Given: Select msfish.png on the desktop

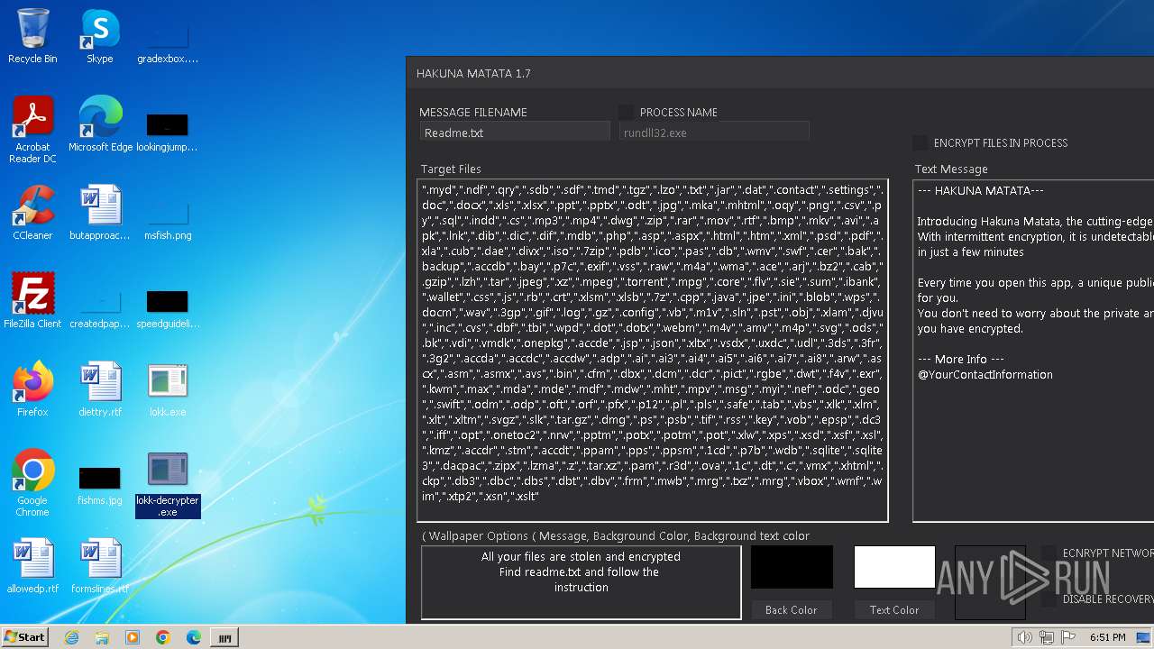Looking at the screenshot, I should coord(168,219).
